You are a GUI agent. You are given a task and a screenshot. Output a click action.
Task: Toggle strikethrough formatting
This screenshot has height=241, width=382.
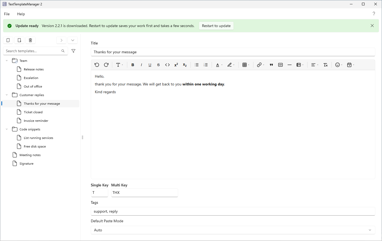(x=158, y=65)
